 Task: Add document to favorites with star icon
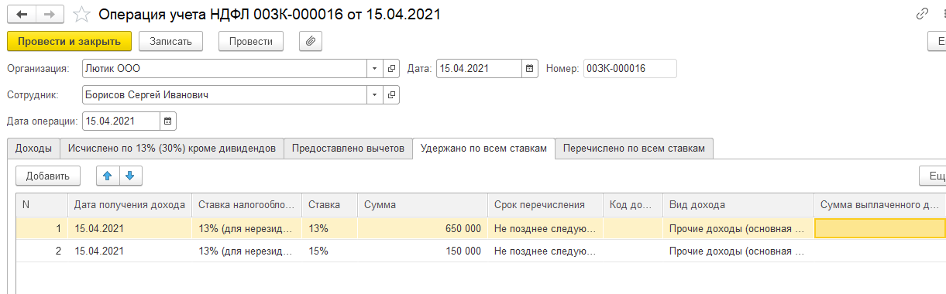point(81,14)
